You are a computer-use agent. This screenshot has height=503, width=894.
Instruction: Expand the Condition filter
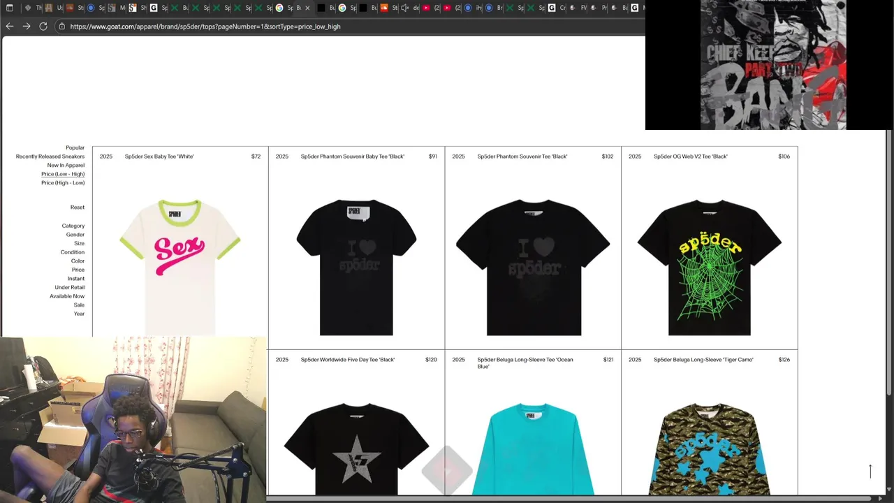coord(72,252)
